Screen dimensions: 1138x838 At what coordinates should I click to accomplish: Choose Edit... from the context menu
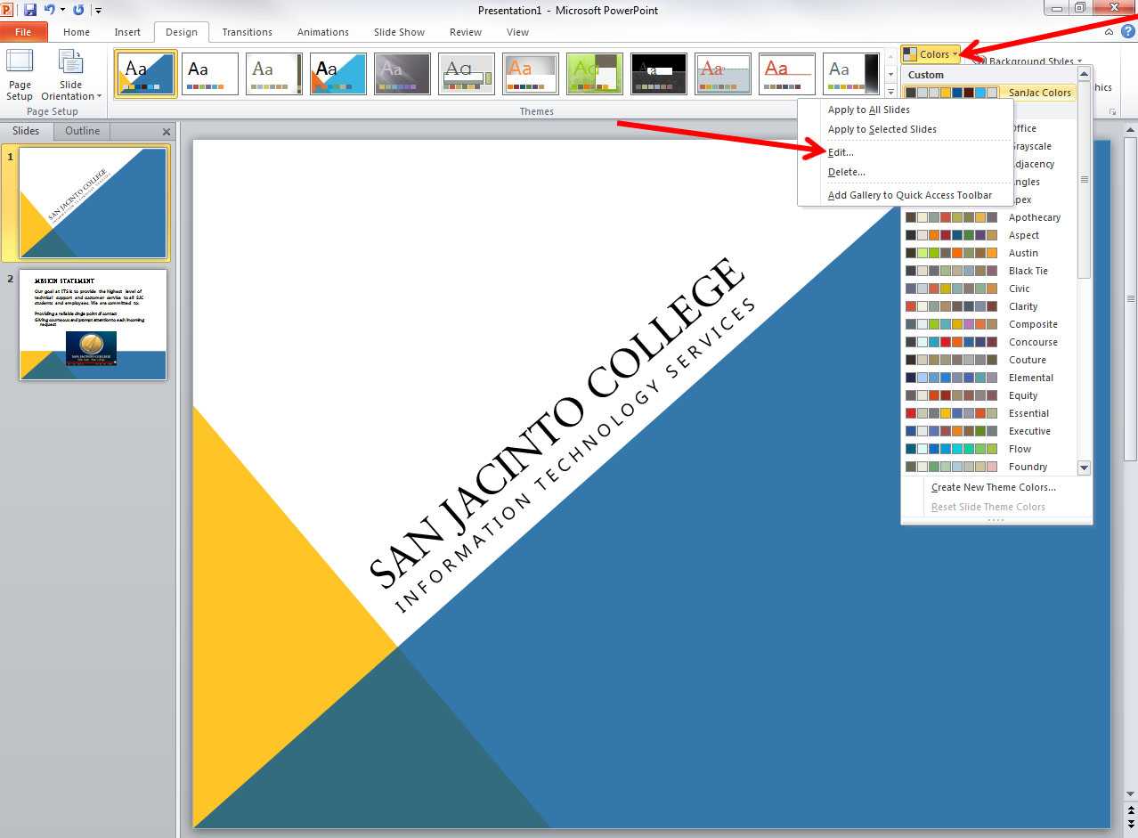click(906, 152)
